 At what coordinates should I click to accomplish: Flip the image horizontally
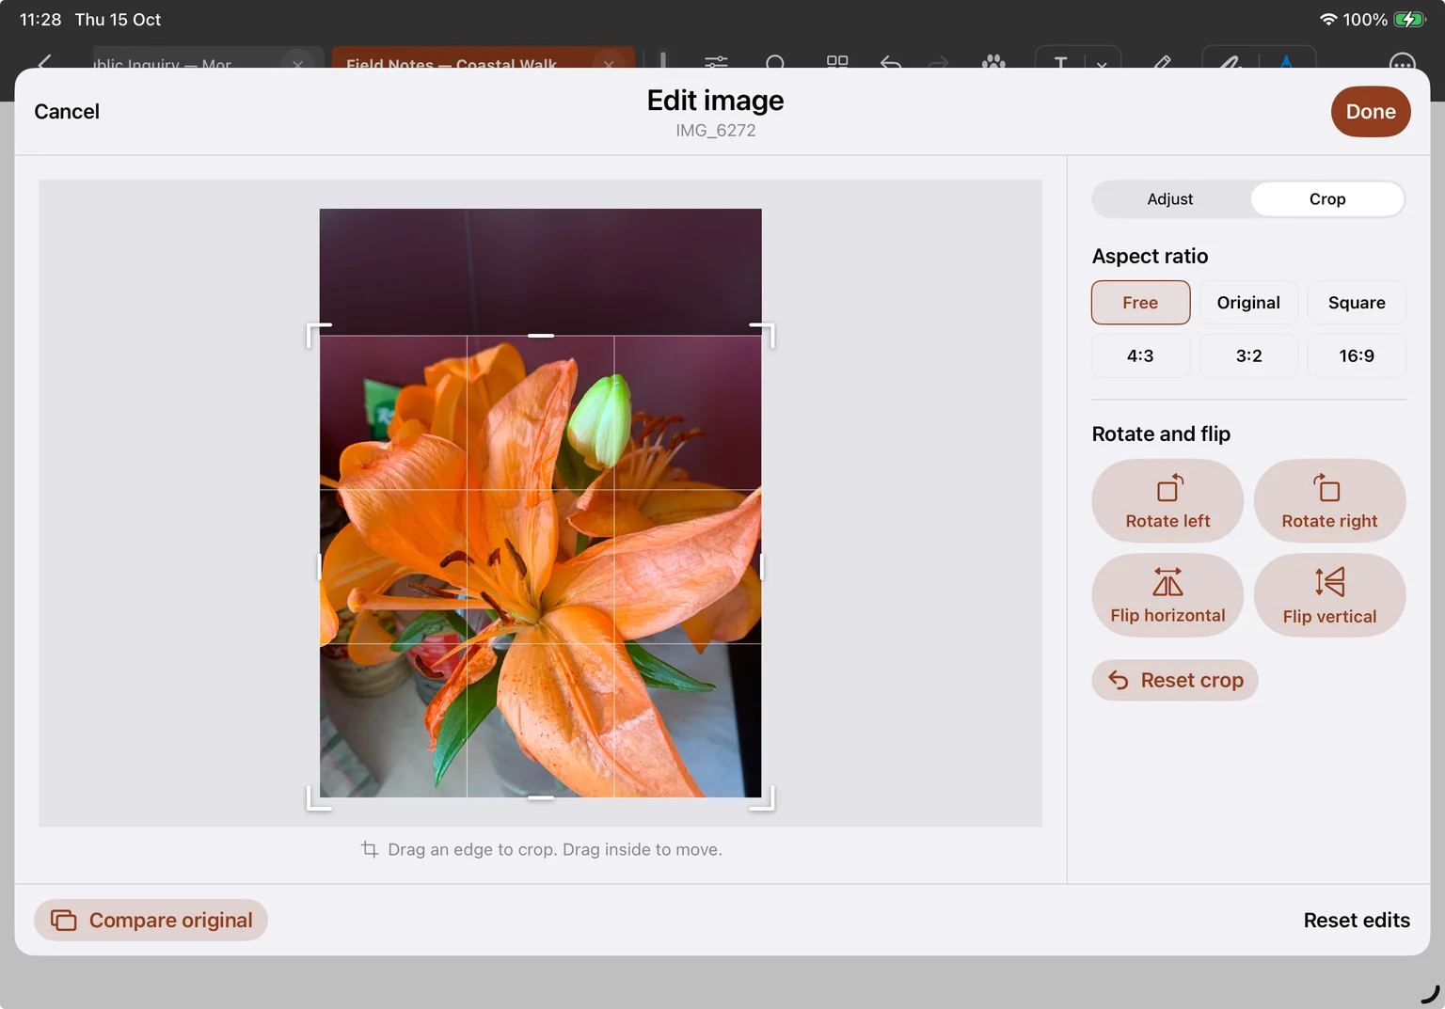[x=1167, y=595]
